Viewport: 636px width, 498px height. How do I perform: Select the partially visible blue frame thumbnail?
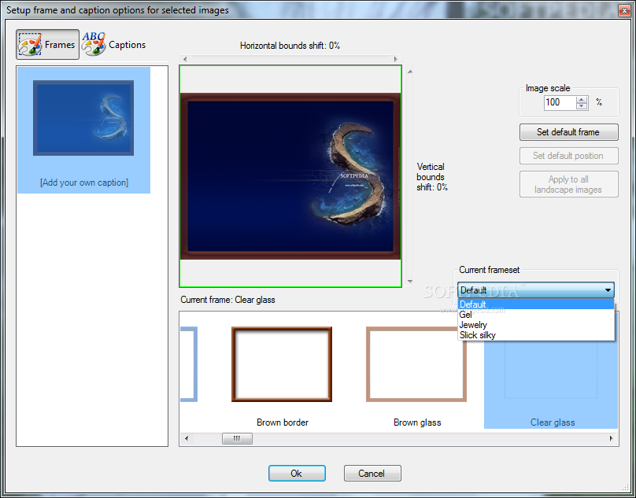189,364
